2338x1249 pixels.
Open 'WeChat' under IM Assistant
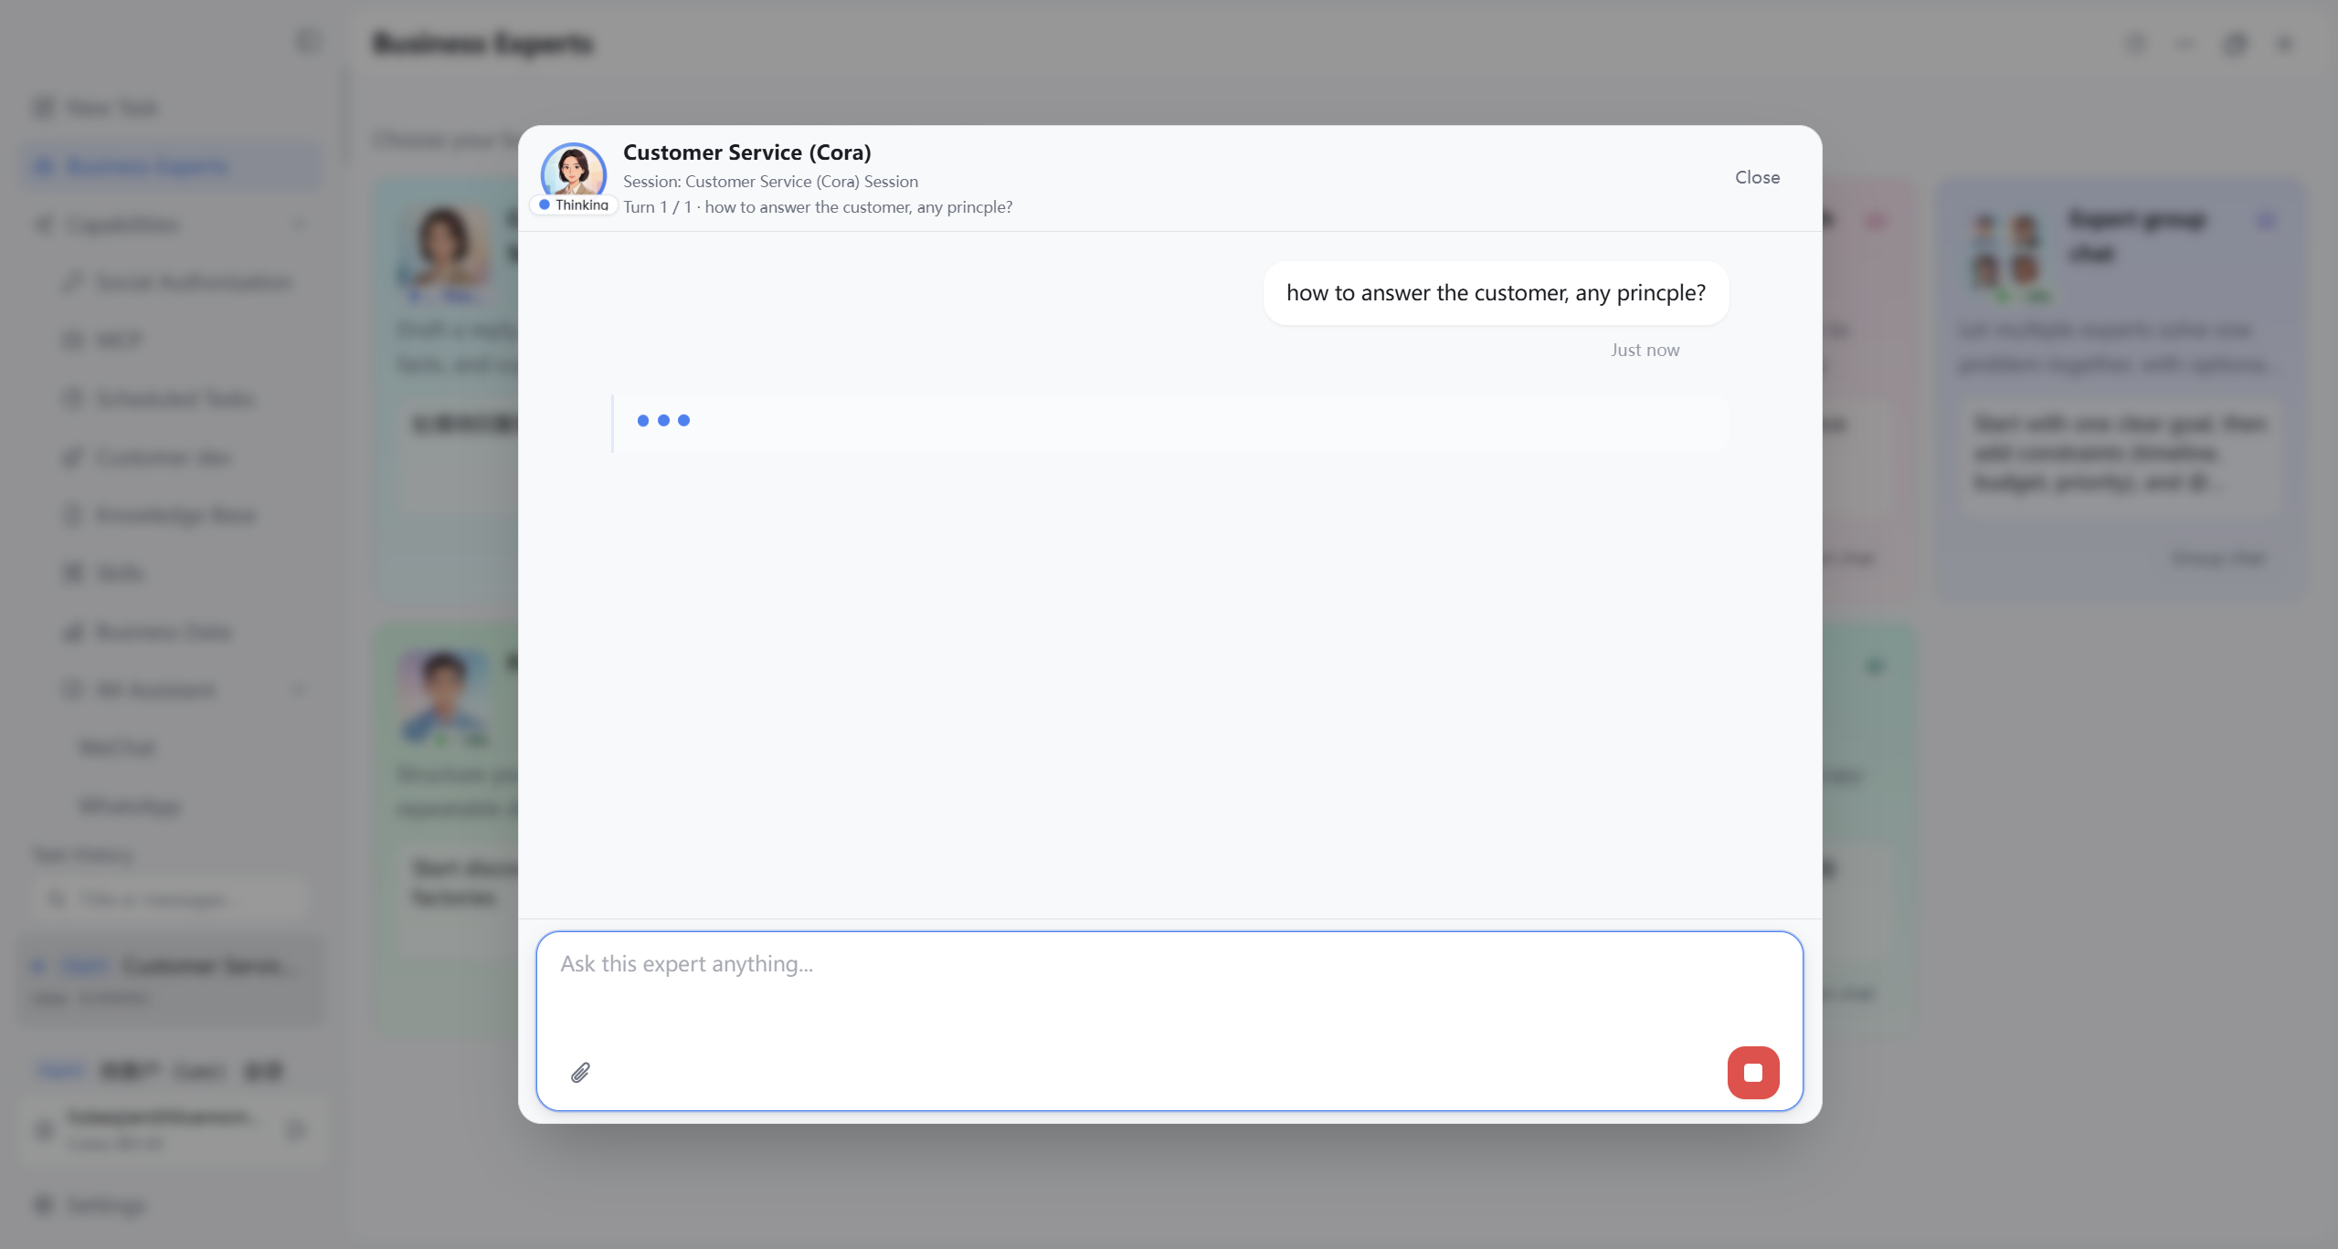[118, 748]
